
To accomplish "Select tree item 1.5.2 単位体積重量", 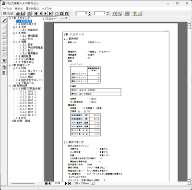I will click(31, 47).
